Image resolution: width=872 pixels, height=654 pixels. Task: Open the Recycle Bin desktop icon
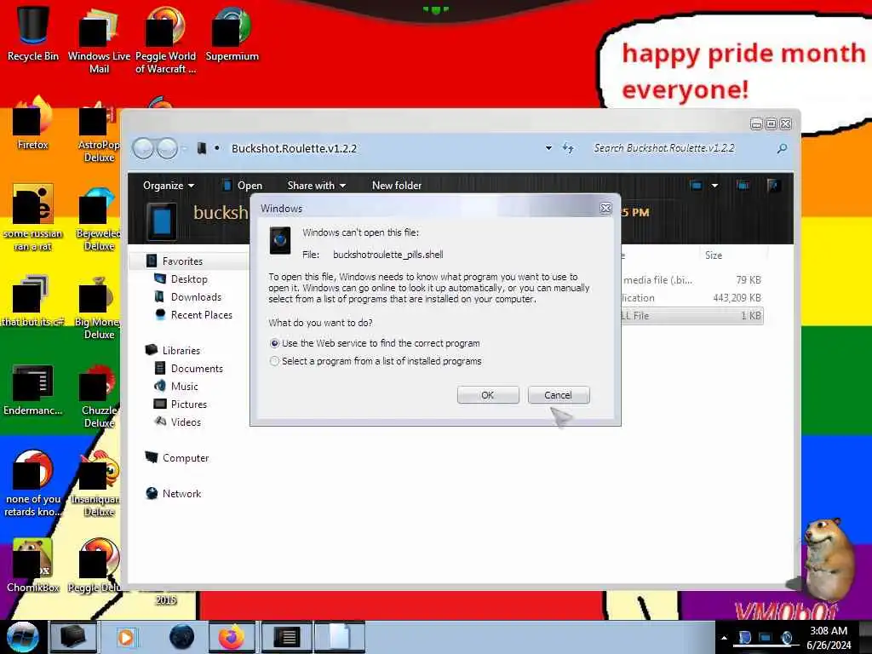[32, 33]
